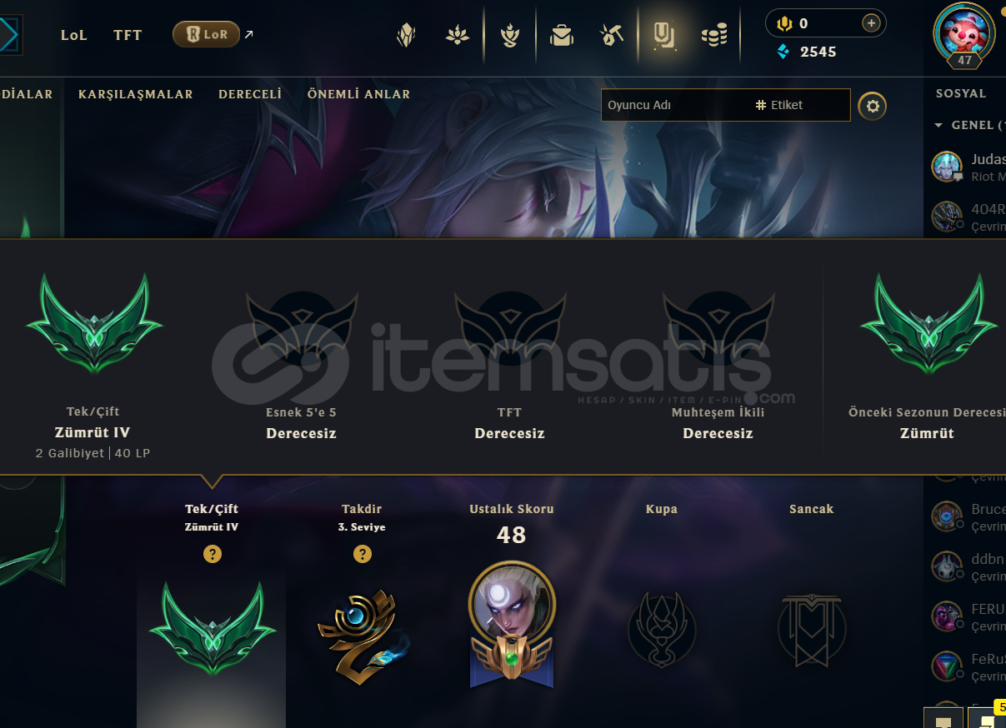Open the LoR external launcher button
This screenshot has width=1006, height=728.
(x=206, y=34)
